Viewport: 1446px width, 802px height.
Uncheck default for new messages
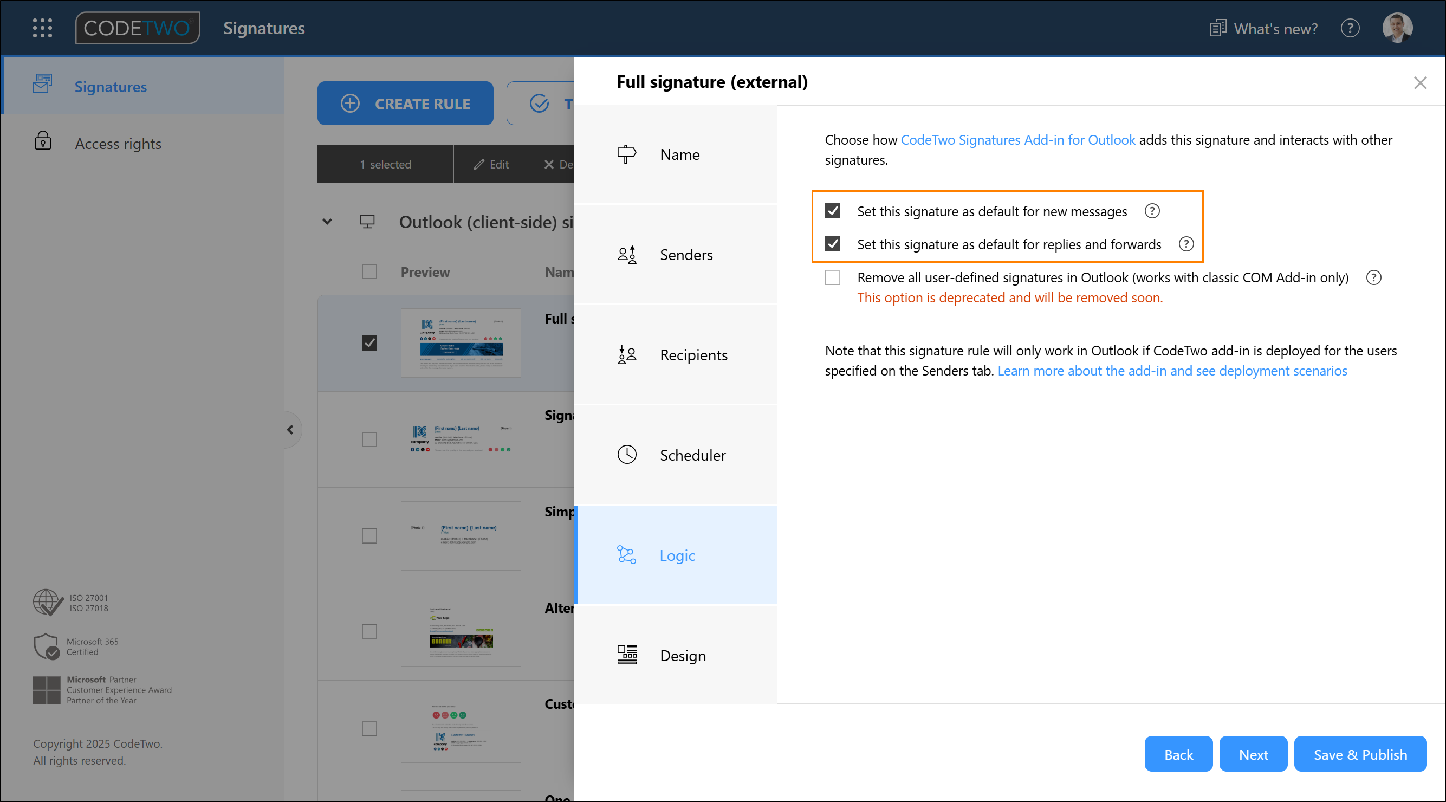(833, 211)
